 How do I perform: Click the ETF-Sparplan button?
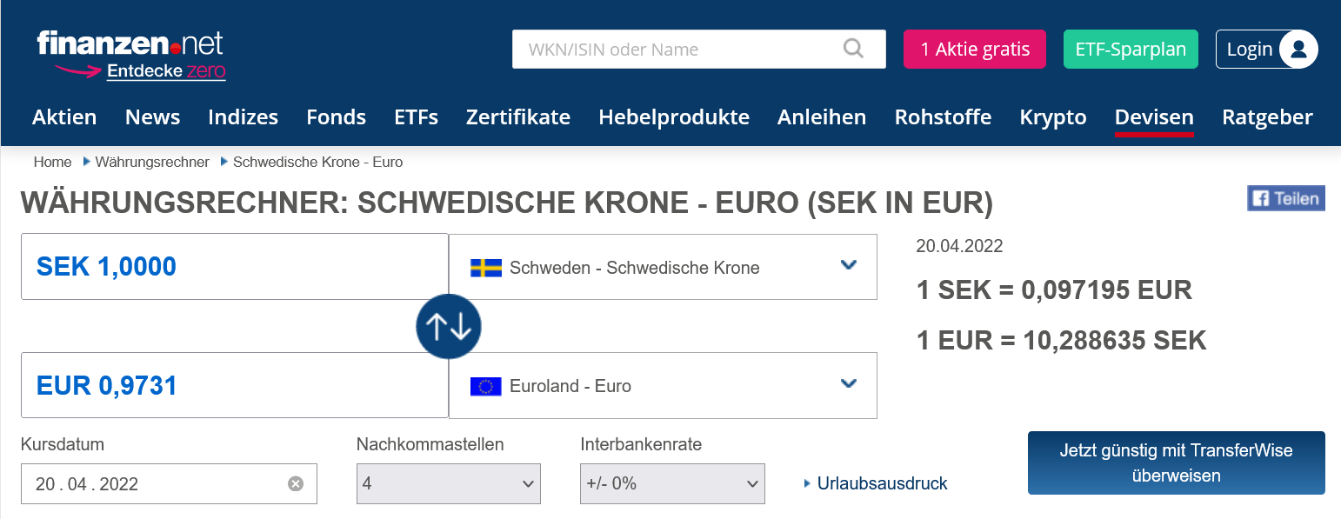pos(1130,50)
